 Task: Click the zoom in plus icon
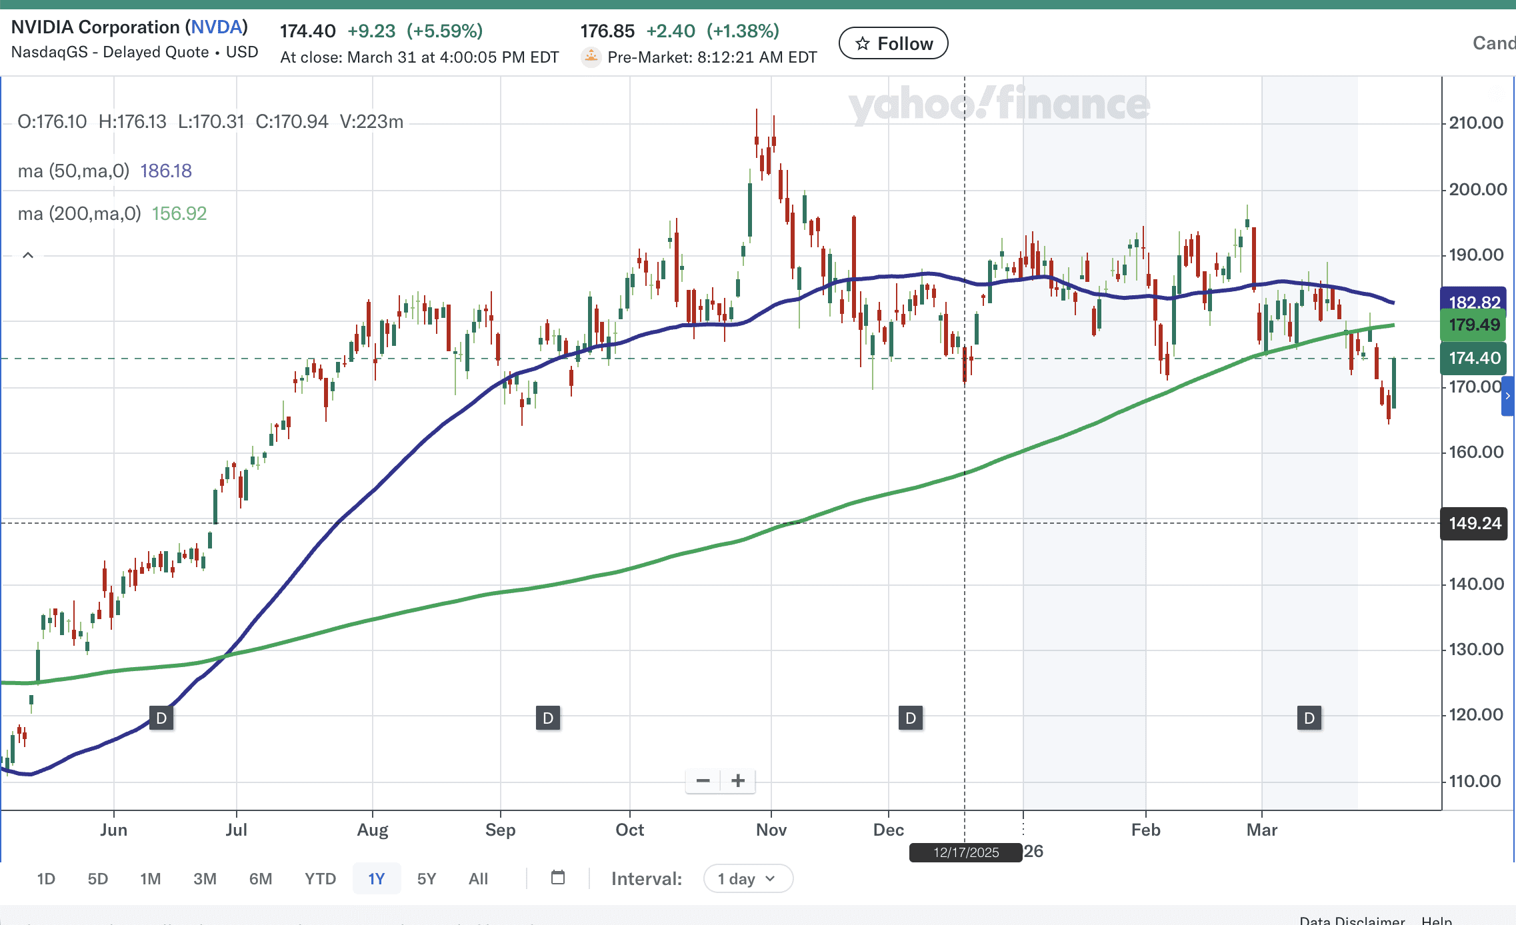738,780
